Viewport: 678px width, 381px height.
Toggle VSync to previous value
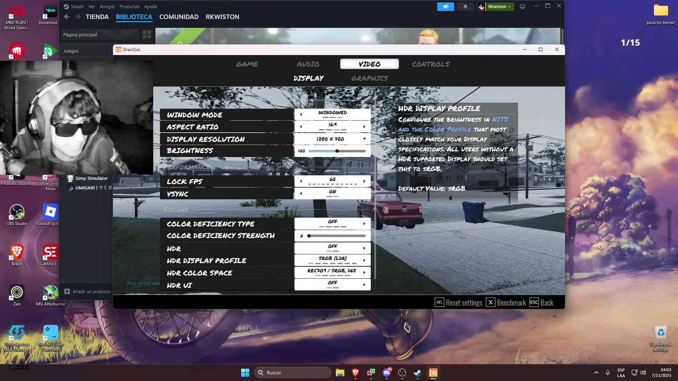point(301,193)
